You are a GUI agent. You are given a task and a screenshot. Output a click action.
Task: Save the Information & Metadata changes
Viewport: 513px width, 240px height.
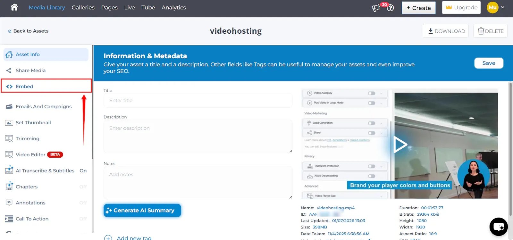tap(489, 63)
